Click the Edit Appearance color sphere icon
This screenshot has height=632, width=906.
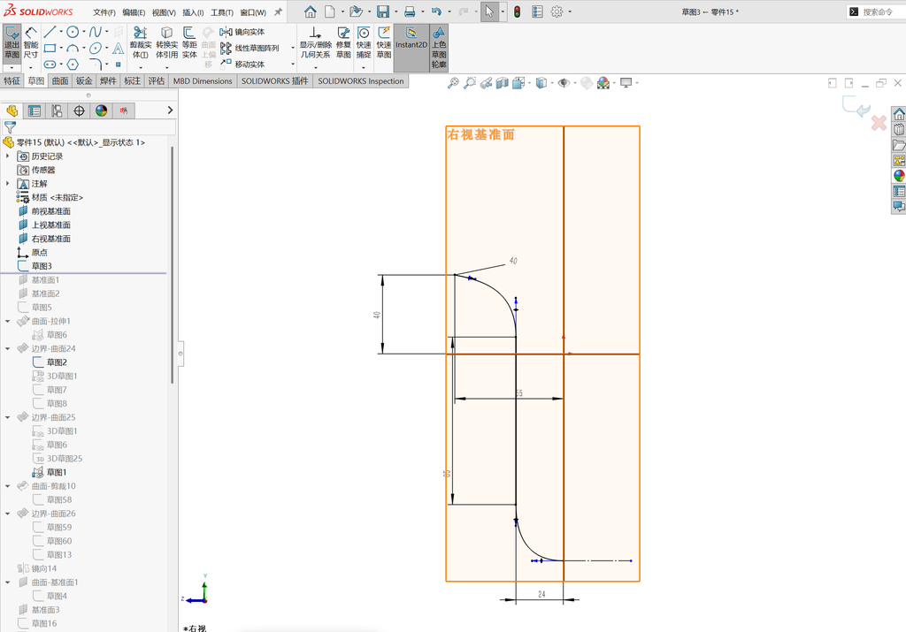(x=603, y=83)
